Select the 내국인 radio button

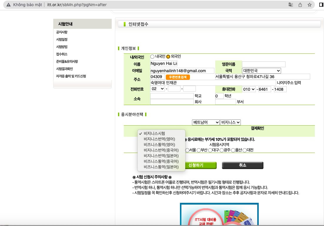coord(152,56)
